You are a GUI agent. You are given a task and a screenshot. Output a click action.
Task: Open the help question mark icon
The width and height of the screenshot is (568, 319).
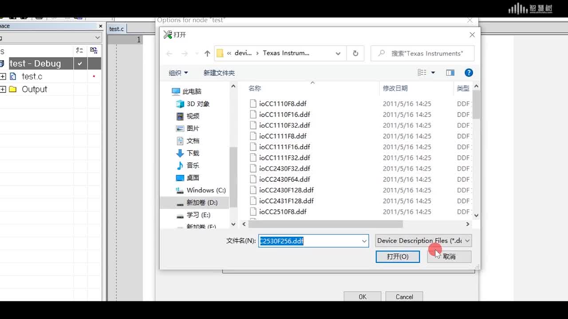(469, 73)
